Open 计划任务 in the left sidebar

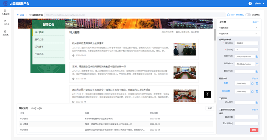click(5, 23)
